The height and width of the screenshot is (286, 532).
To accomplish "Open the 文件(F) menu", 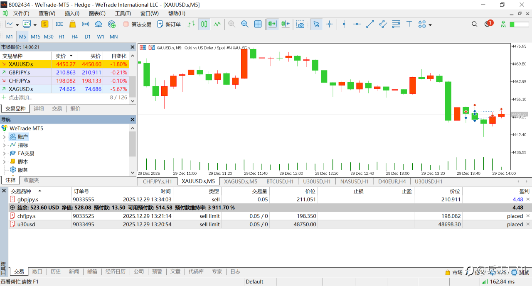I will point(21,13).
